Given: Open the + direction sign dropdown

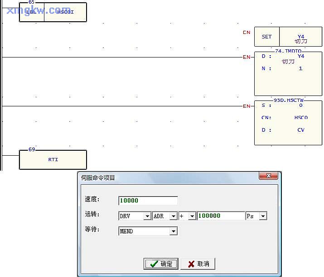Looking at the screenshot, I should 192,216.
